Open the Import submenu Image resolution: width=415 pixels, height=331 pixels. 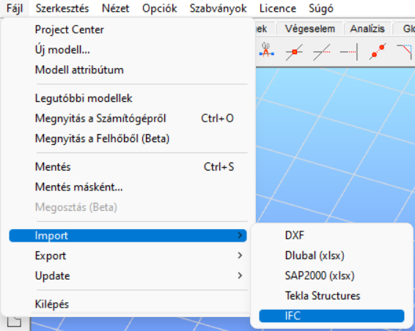coord(128,236)
